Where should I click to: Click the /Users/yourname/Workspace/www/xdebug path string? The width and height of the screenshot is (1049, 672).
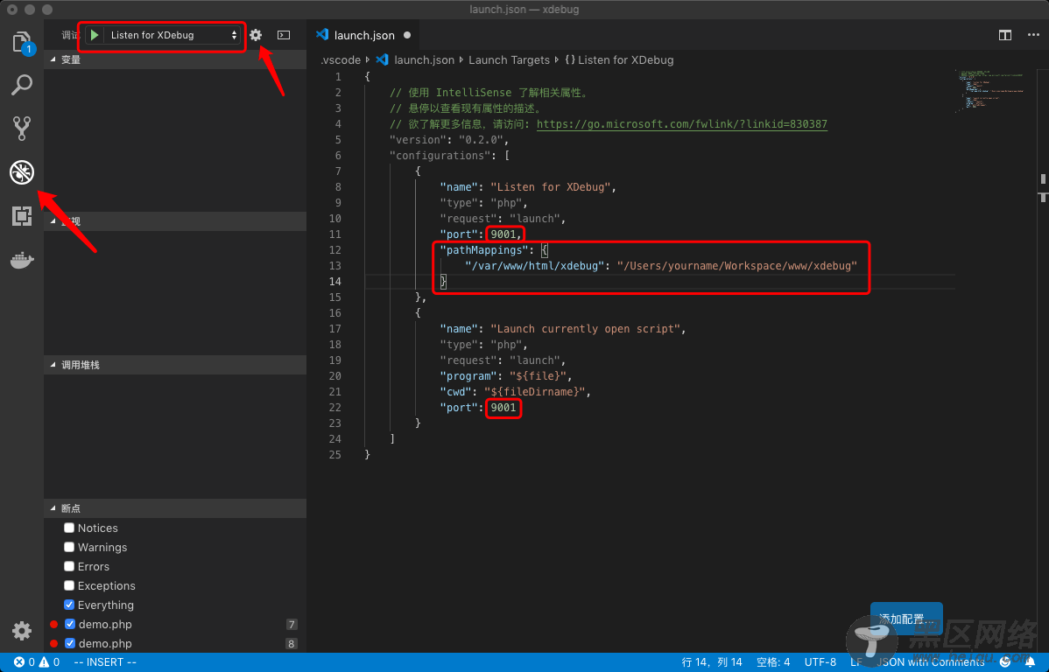point(737,265)
